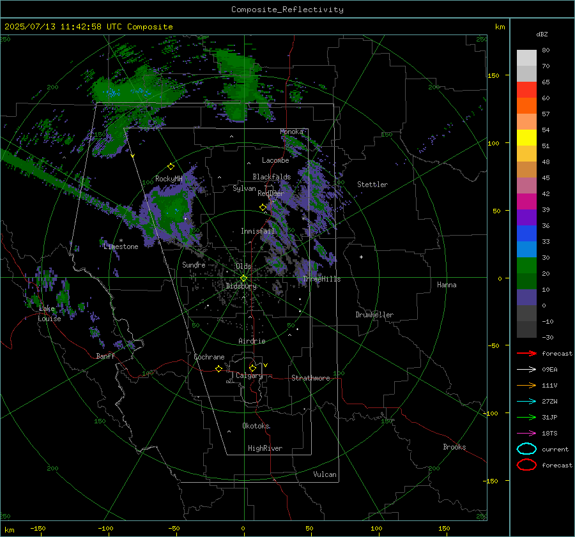Click the Ponoka label on map
This screenshot has width=575, height=537.
tap(291, 132)
